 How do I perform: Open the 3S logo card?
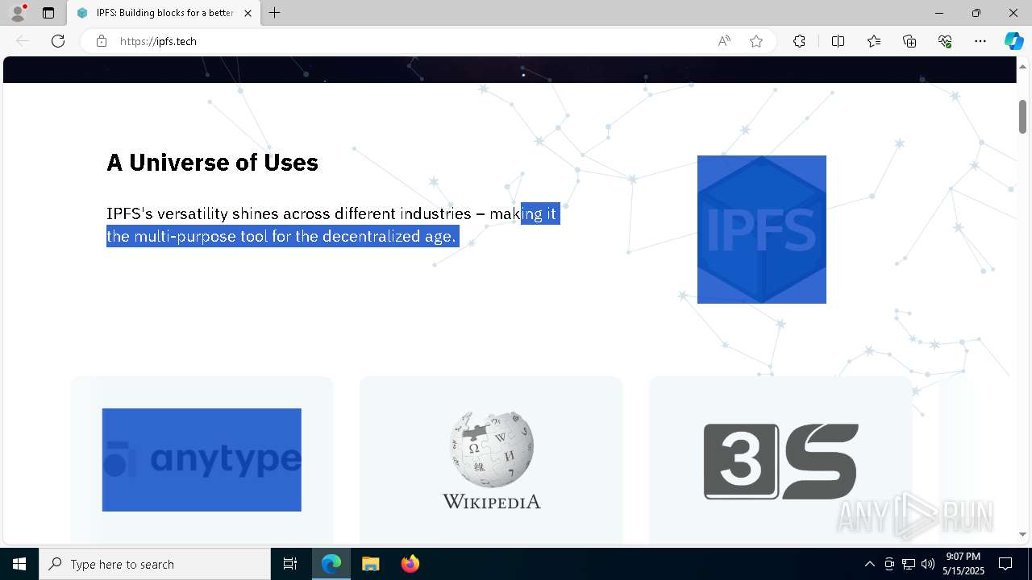tap(780, 460)
